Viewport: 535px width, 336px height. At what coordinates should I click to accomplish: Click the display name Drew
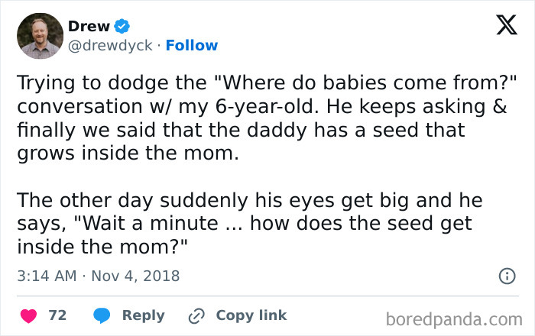point(89,27)
